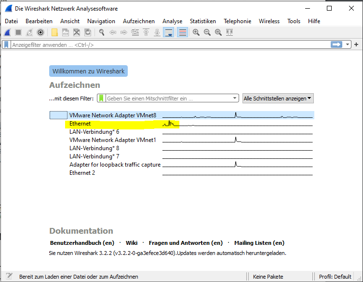The image size is (363, 282).
Task: Open the Ansicht menu
Action: [x=70, y=21]
